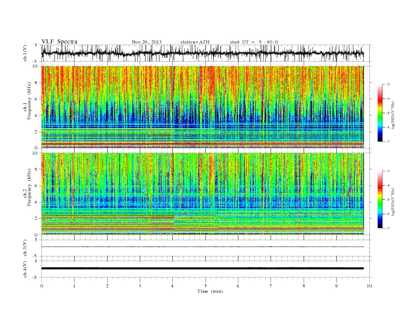Click time axis tick label '10'
Screen dimensions: 416x321
[369, 286]
